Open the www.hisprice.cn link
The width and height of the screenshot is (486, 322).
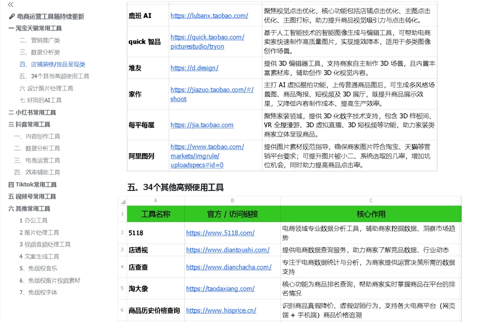click(221, 310)
